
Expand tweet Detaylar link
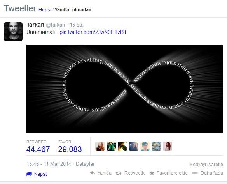point(85,164)
